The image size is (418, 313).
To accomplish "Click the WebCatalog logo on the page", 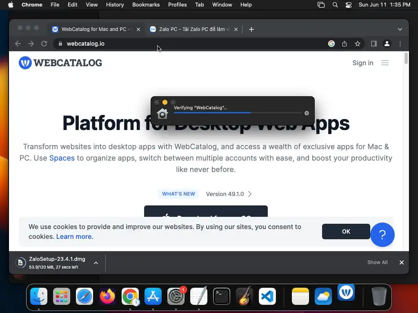I will tap(60, 63).
